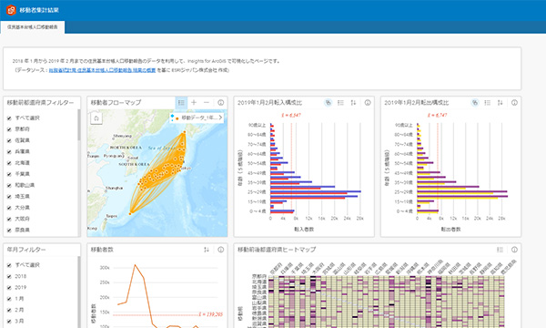
Task: Zoom out on the flow map
Action: [207, 102]
